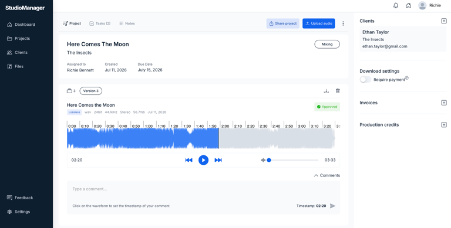The width and height of the screenshot is (451, 228).
Task: Click the StudioManager logo
Action: coord(25,8)
